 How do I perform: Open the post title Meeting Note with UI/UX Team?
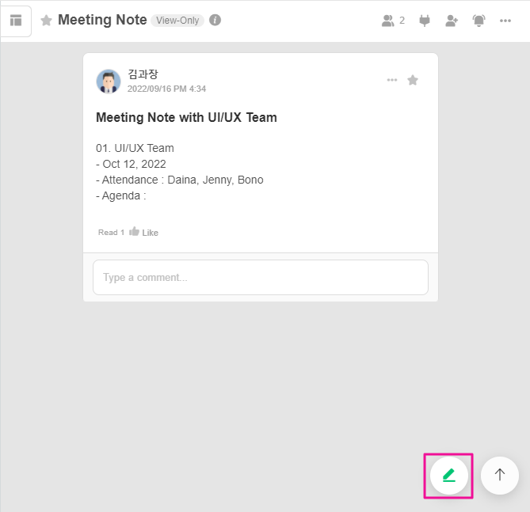186,118
